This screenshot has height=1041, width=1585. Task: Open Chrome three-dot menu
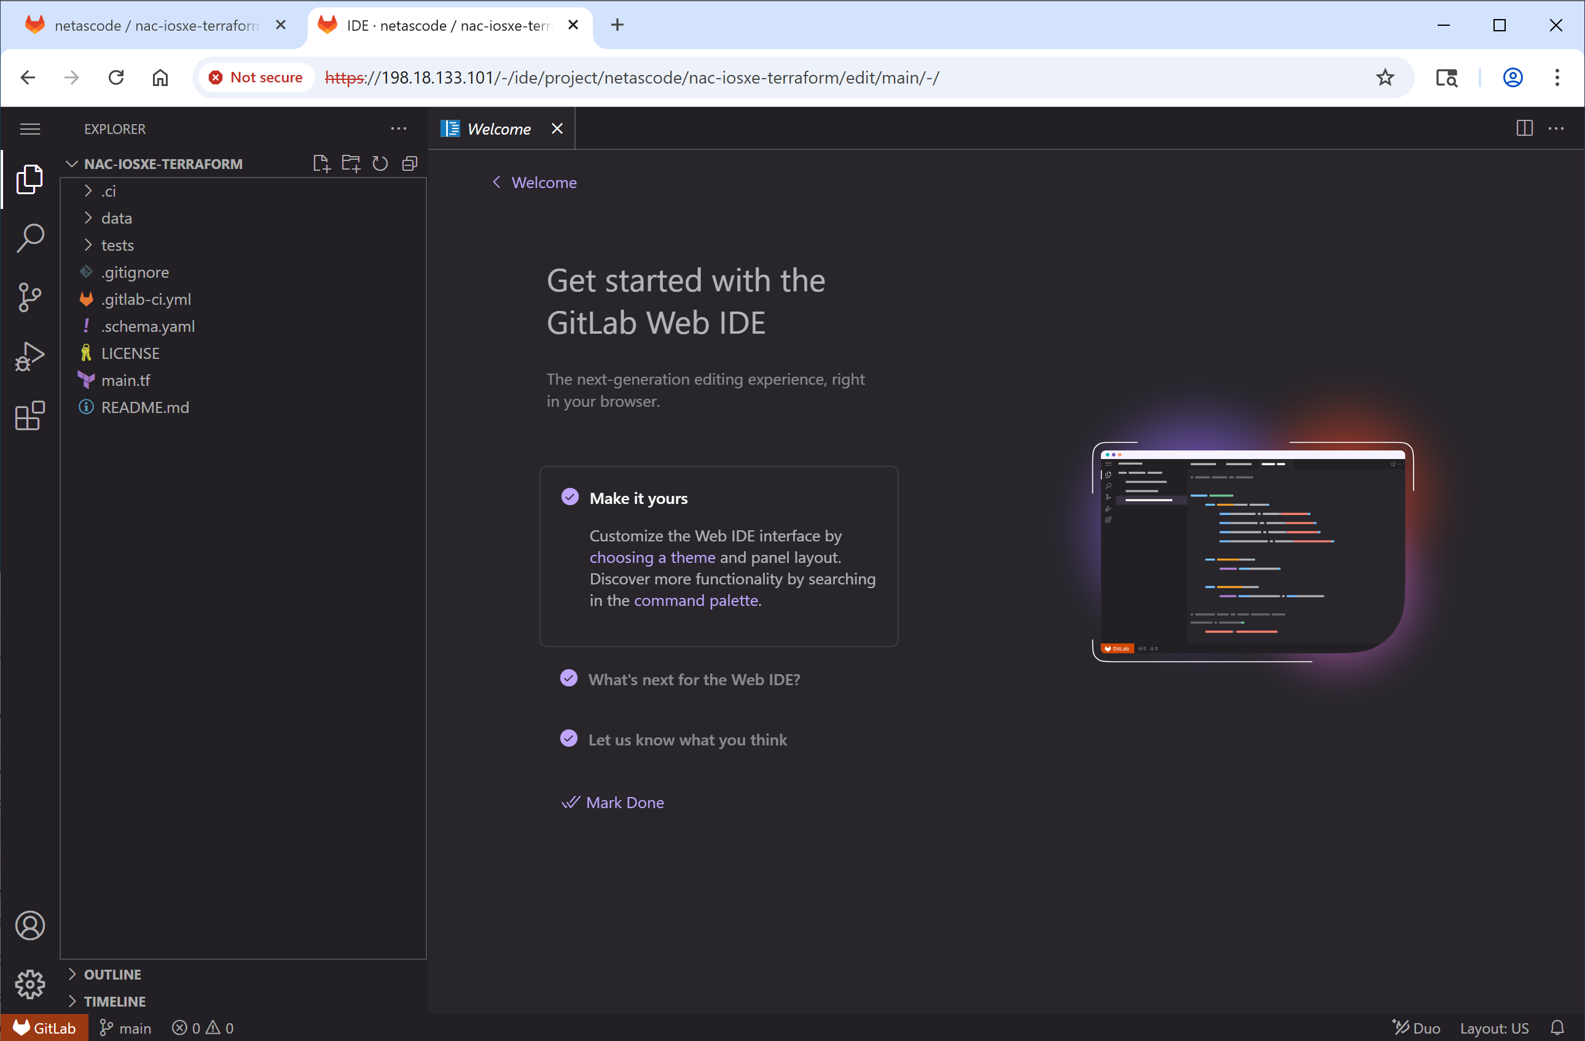coord(1557,77)
